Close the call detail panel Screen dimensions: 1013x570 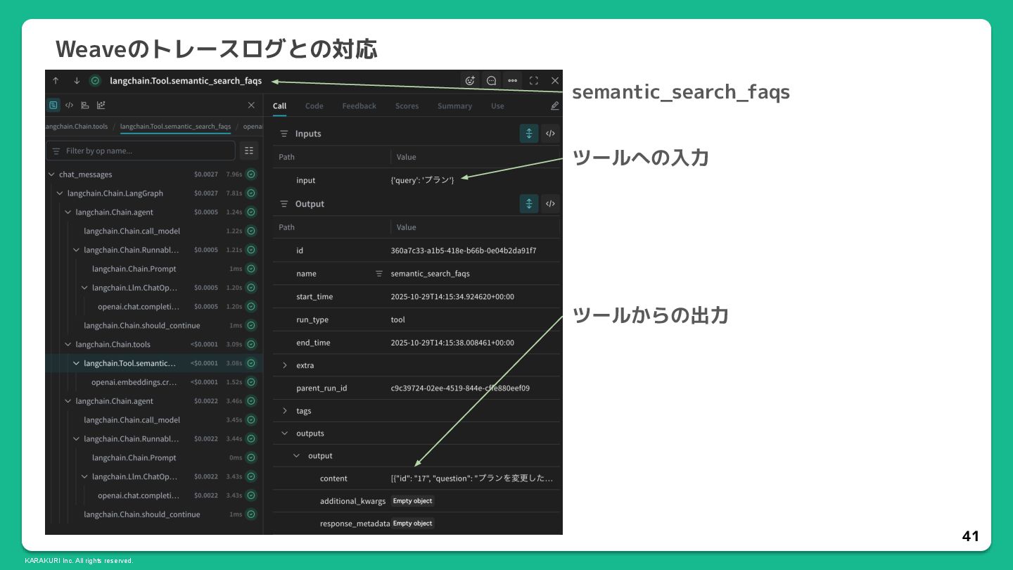(555, 81)
